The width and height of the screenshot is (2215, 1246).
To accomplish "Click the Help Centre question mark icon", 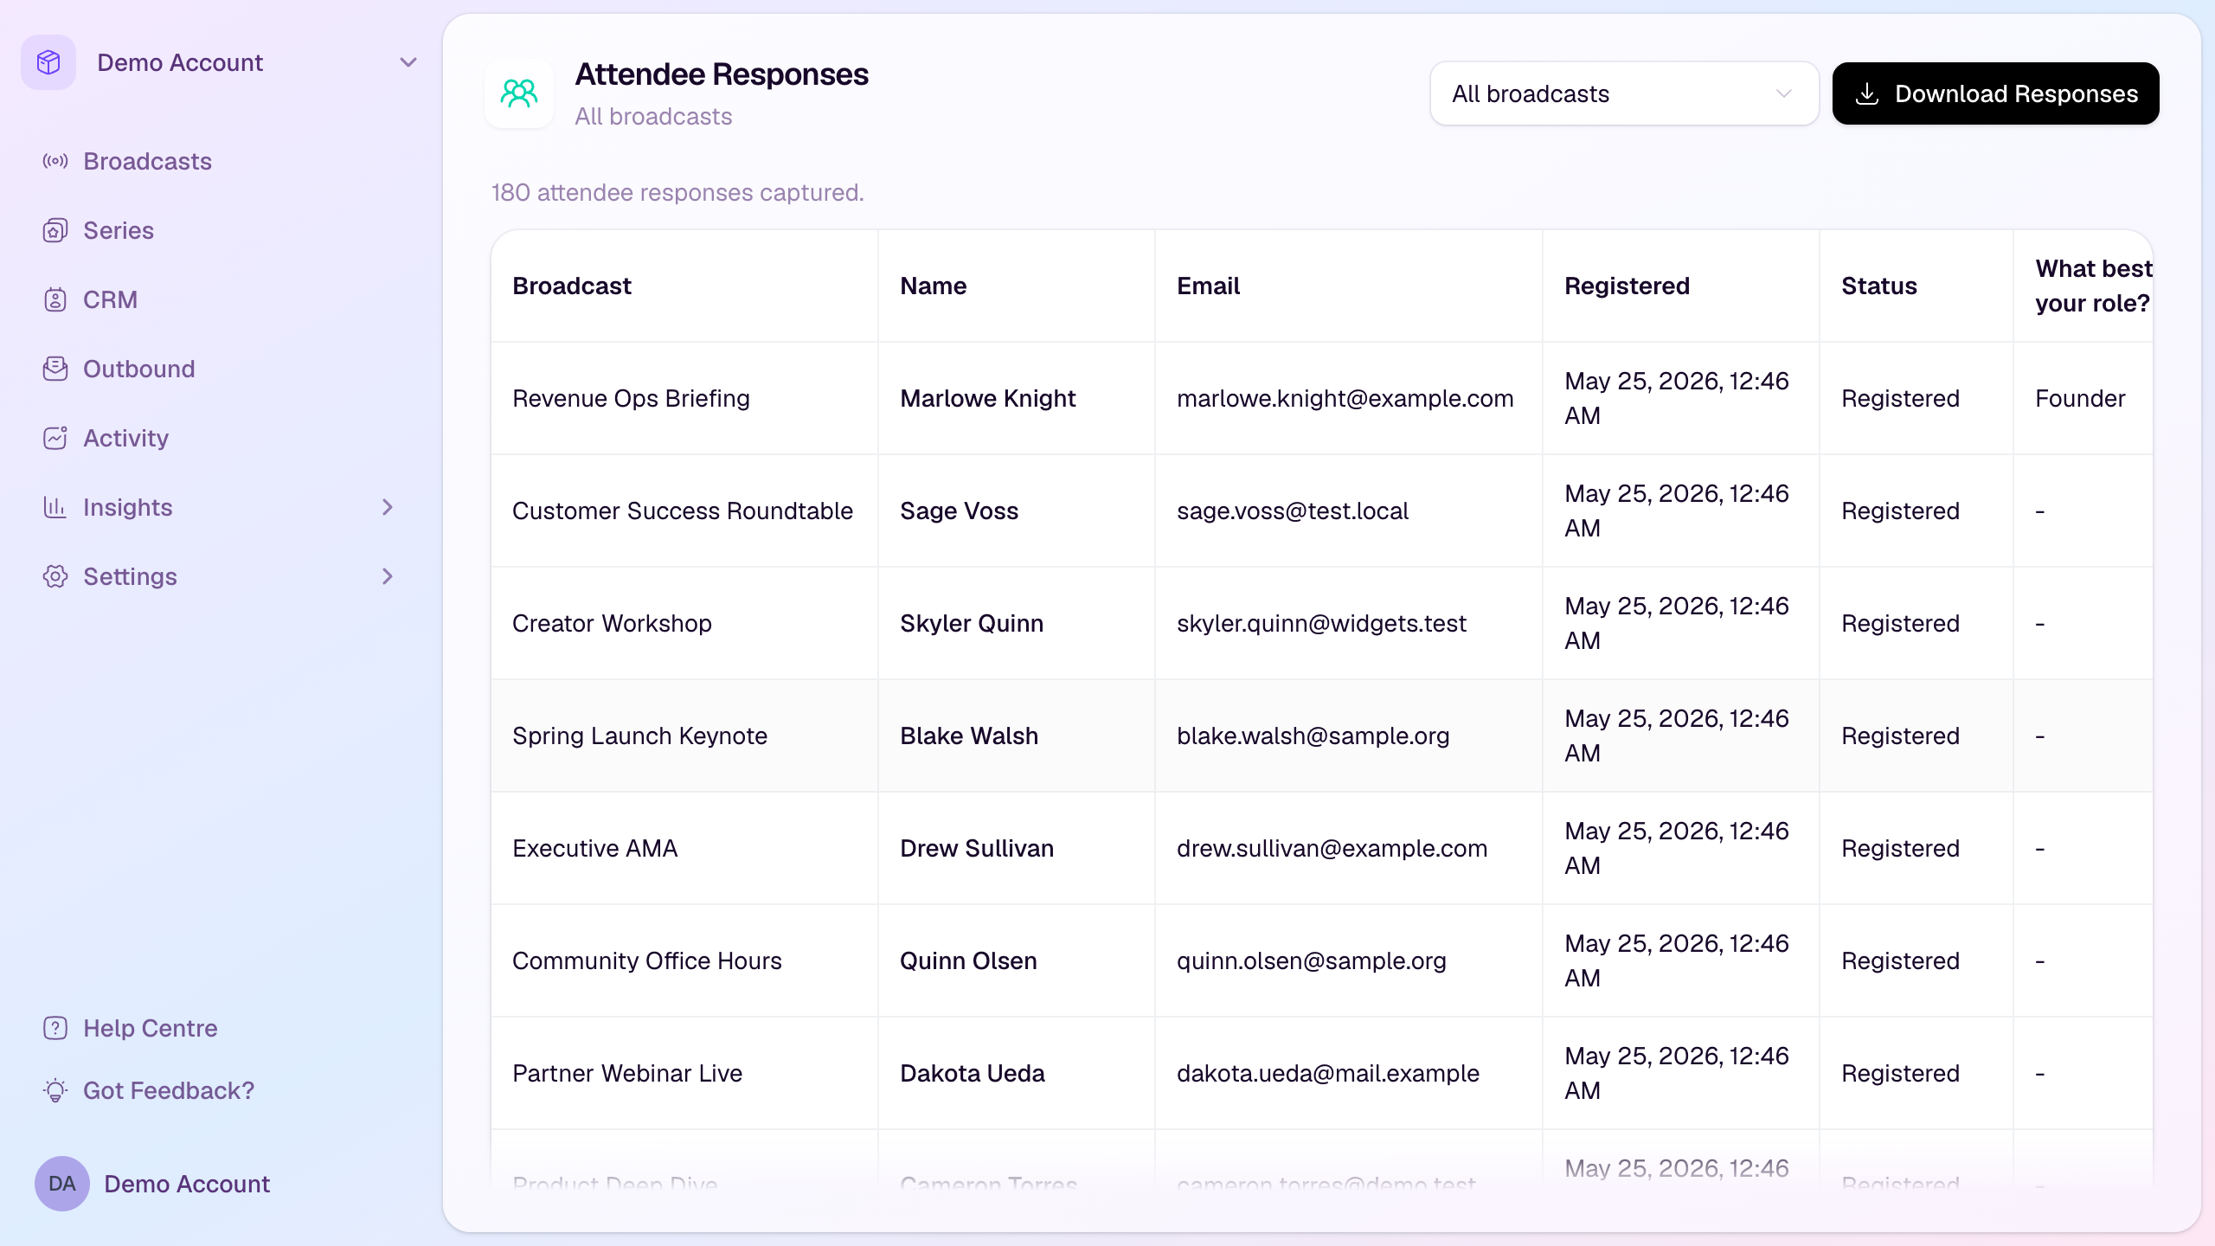I will [x=55, y=1028].
